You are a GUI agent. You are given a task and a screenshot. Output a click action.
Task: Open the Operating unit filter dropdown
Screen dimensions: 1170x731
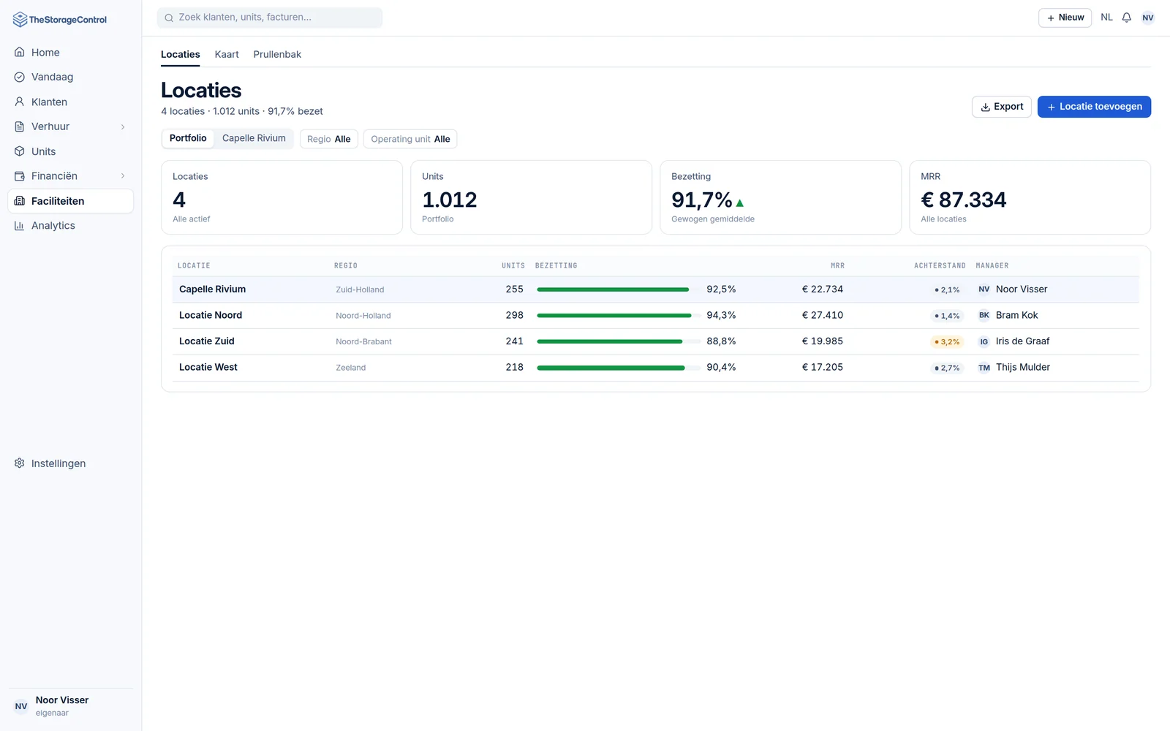pos(410,139)
